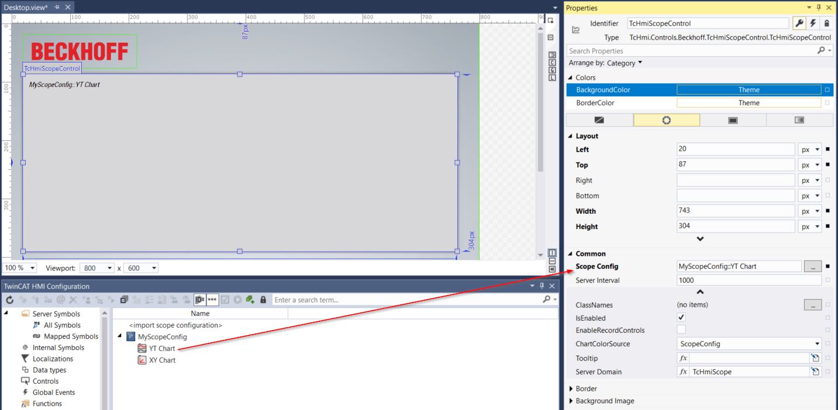
Task: Click the Server Domain binding icon
Action: [816, 371]
